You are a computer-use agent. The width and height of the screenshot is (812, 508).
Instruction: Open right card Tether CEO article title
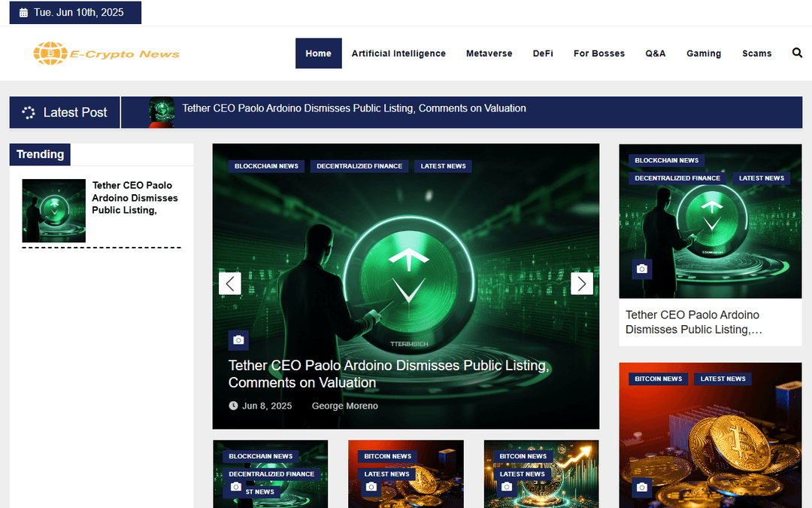pos(694,322)
